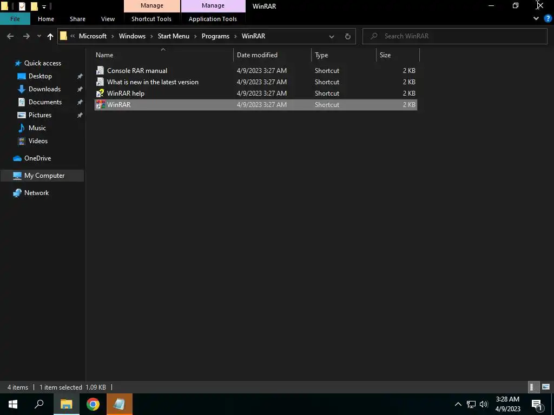Click the New folder quick access icon
554x415 pixels.
34,6
